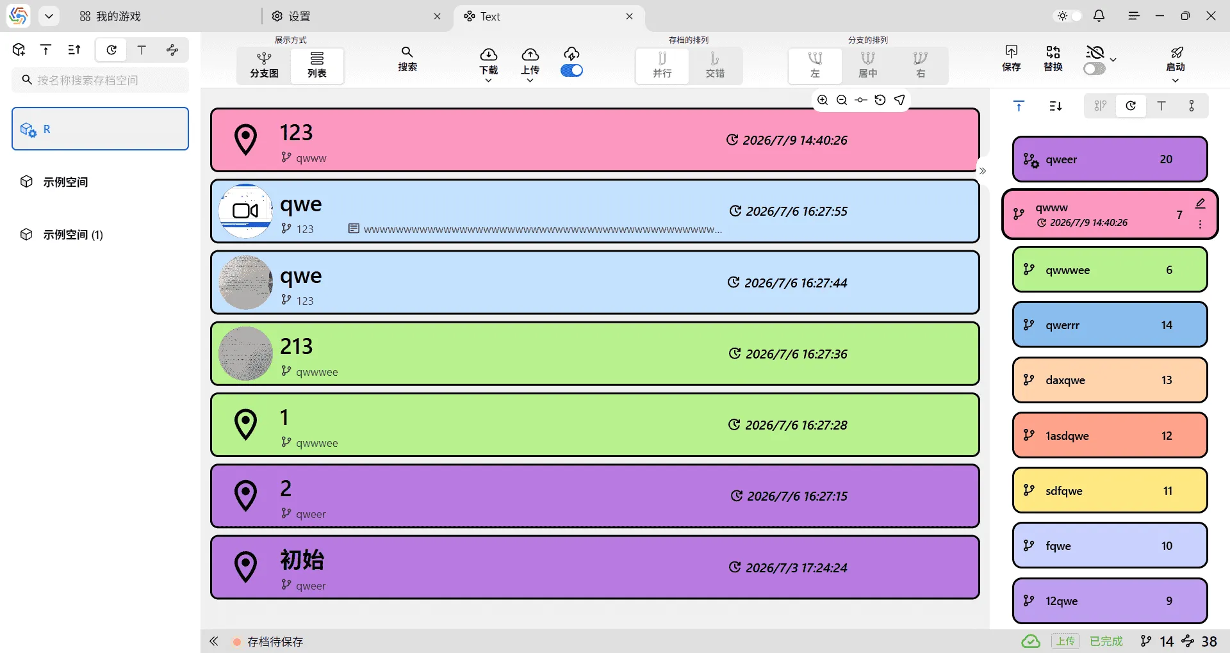Click the branch panel sort direction icon
Viewport: 1230px width, 653px height.
coord(1056,106)
